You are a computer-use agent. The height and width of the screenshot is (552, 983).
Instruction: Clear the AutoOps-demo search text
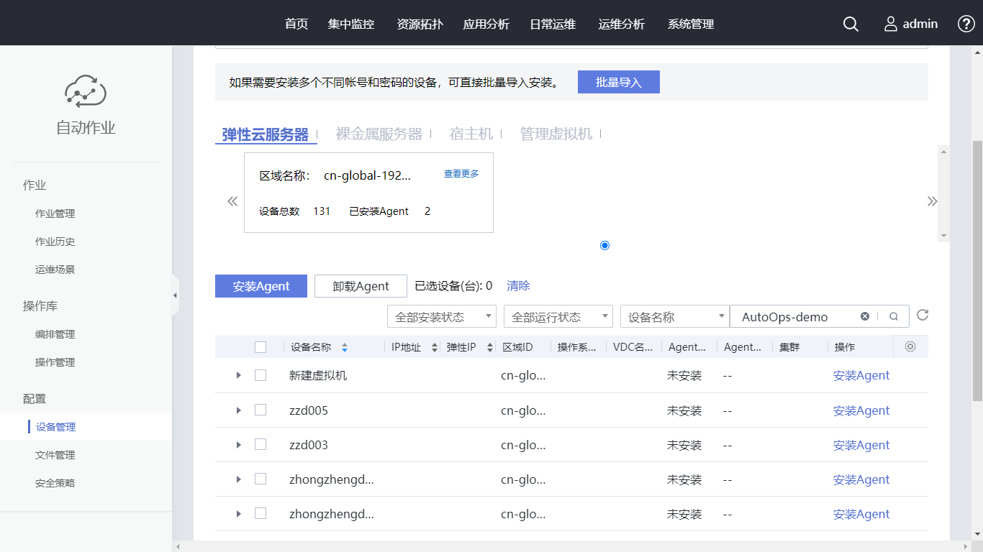click(865, 316)
